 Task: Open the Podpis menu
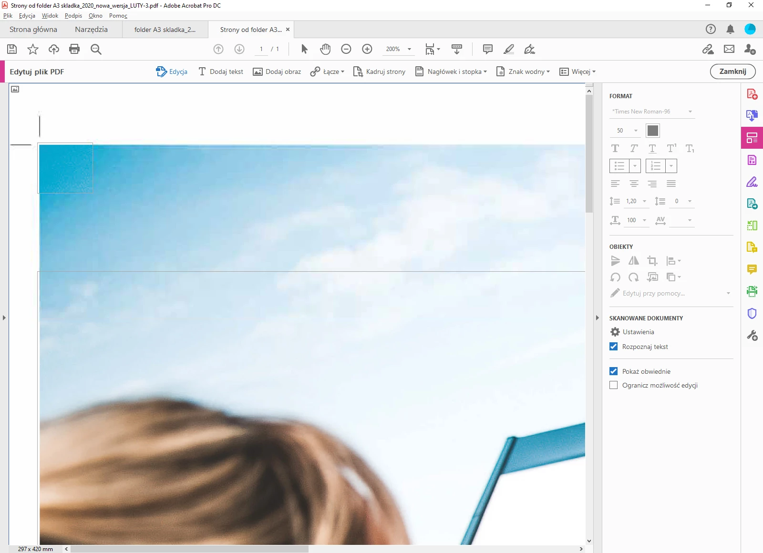point(73,16)
